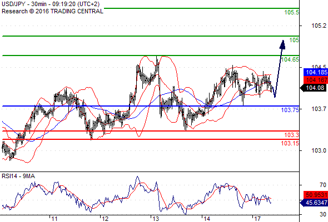Click the RSI axis value 30
This screenshot has width=328, height=222.
coord(323,214)
